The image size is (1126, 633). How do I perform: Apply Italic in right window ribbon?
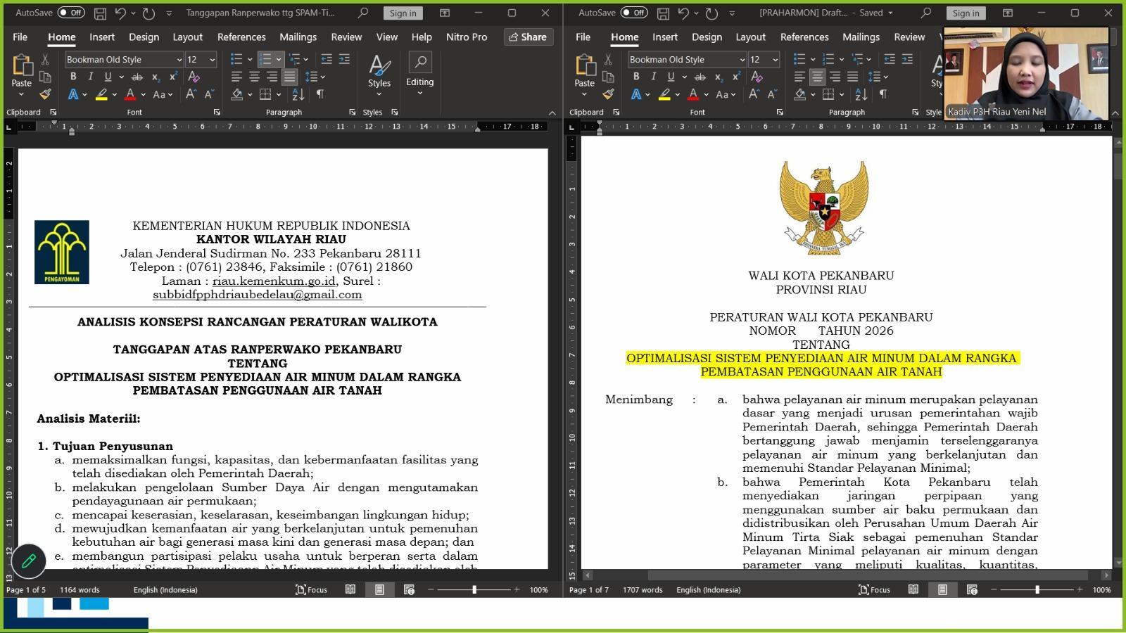click(654, 77)
